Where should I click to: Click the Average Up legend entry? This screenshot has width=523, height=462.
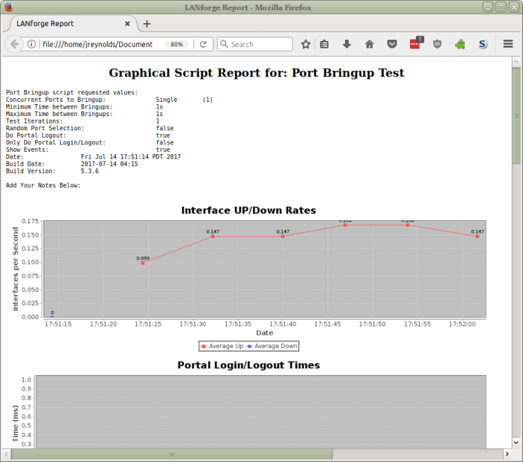pyautogui.click(x=222, y=346)
